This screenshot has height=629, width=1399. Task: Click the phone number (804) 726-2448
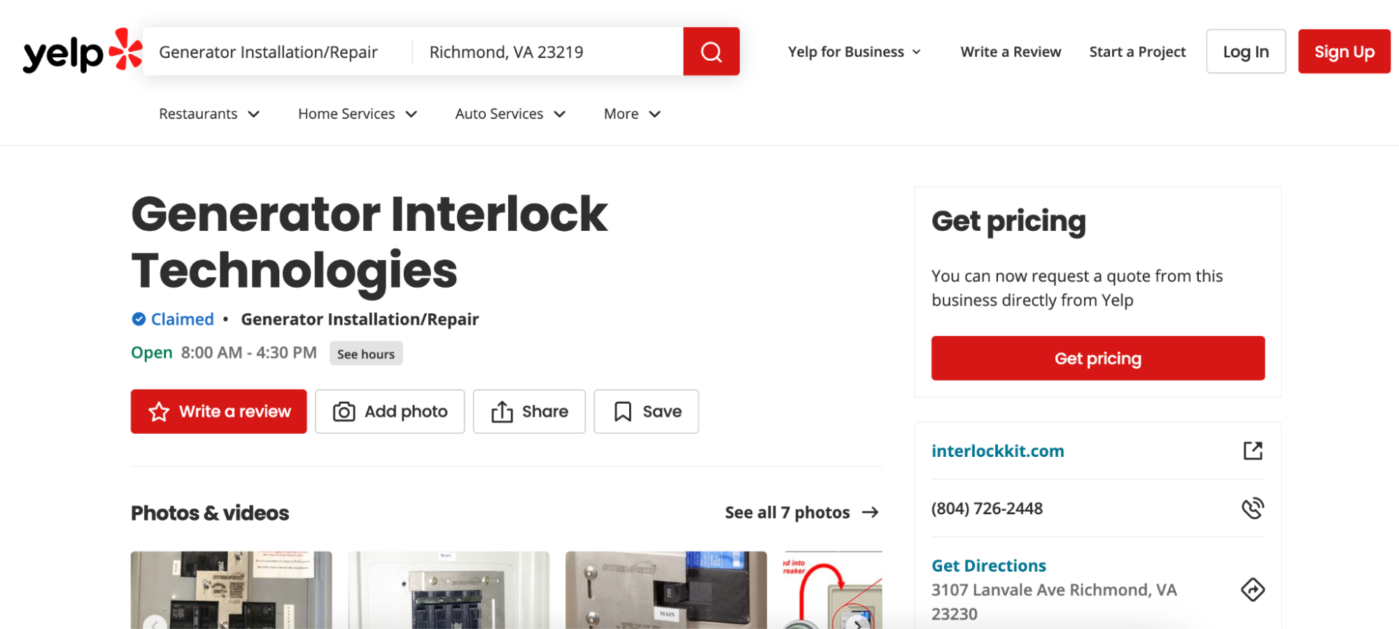coord(987,509)
